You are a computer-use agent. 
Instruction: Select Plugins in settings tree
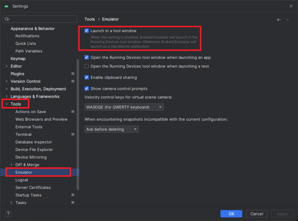tap(18, 74)
